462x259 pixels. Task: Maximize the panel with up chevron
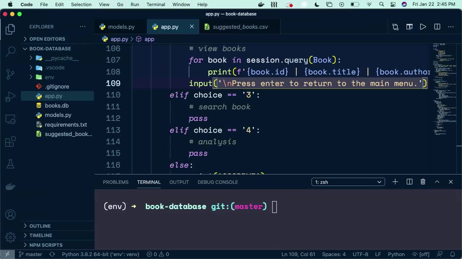(x=437, y=182)
